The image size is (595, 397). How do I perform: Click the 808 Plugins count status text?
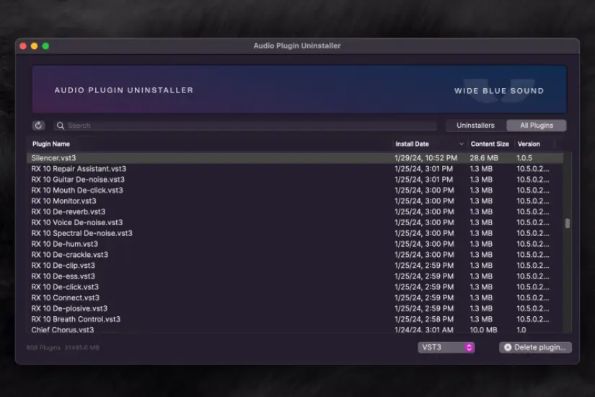[x=43, y=347]
